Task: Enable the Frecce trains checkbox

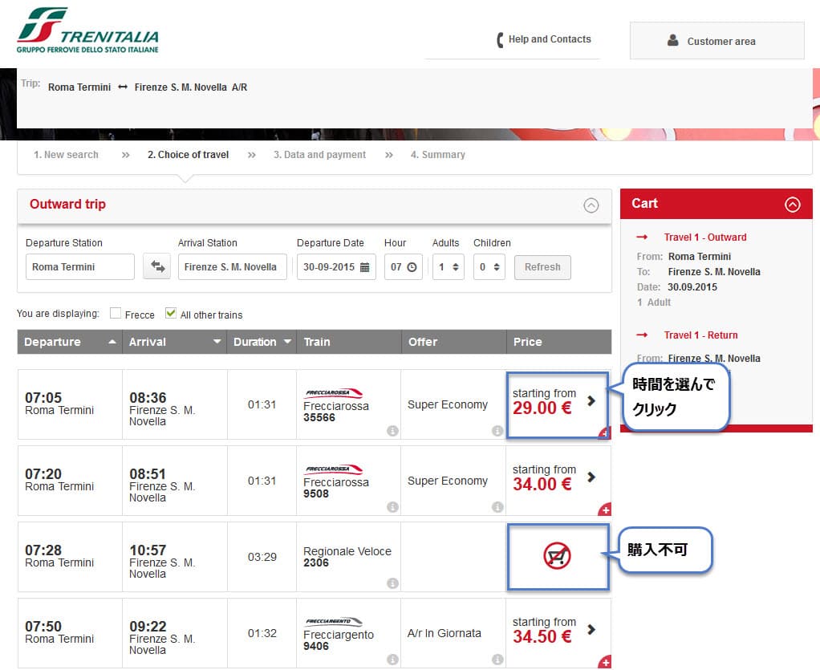Action: pos(116,313)
